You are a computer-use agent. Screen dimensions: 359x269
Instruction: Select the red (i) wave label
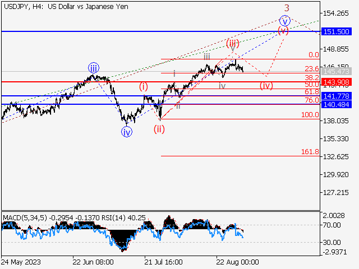(144, 87)
